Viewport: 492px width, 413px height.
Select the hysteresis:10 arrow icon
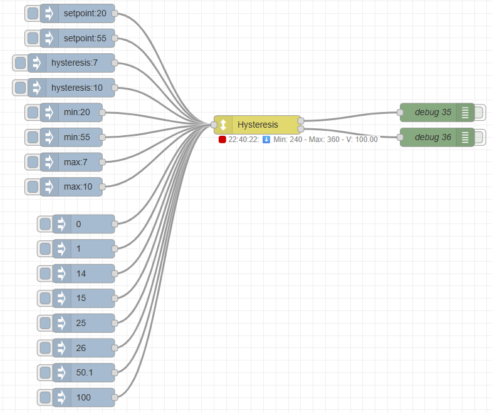[x=37, y=88]
